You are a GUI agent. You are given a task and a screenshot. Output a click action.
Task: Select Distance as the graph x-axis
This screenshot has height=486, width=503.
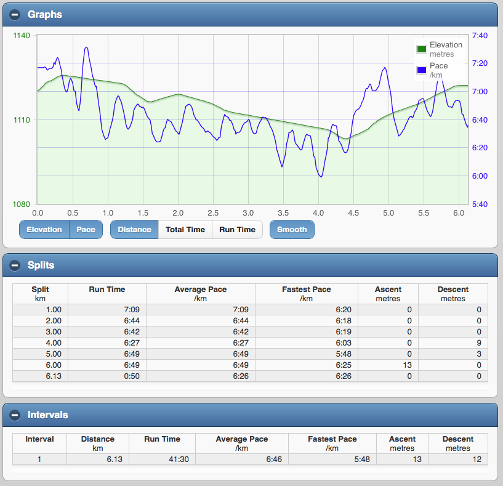click(134, 230)
